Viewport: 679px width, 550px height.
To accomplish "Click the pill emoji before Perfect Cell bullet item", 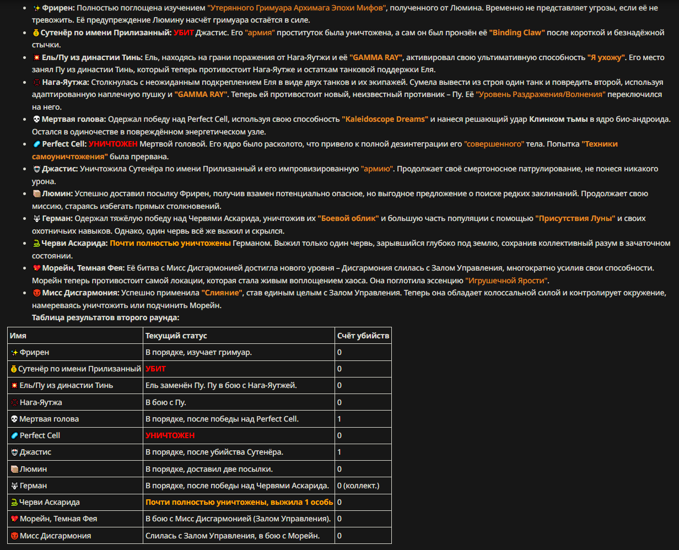I will pyautogui.click(x=36, y=144).
